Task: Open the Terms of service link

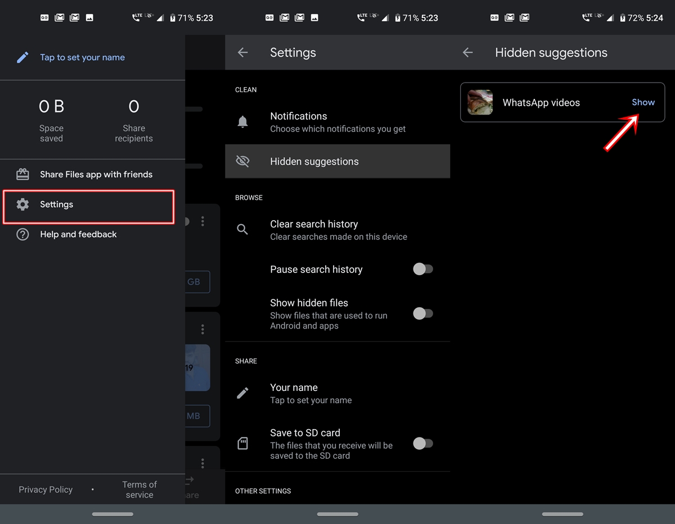Action: click(x=139, y=490)
